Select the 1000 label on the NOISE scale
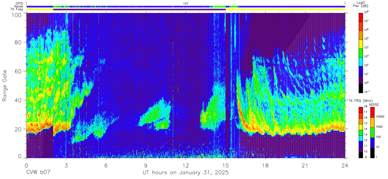 click(380, 127)
